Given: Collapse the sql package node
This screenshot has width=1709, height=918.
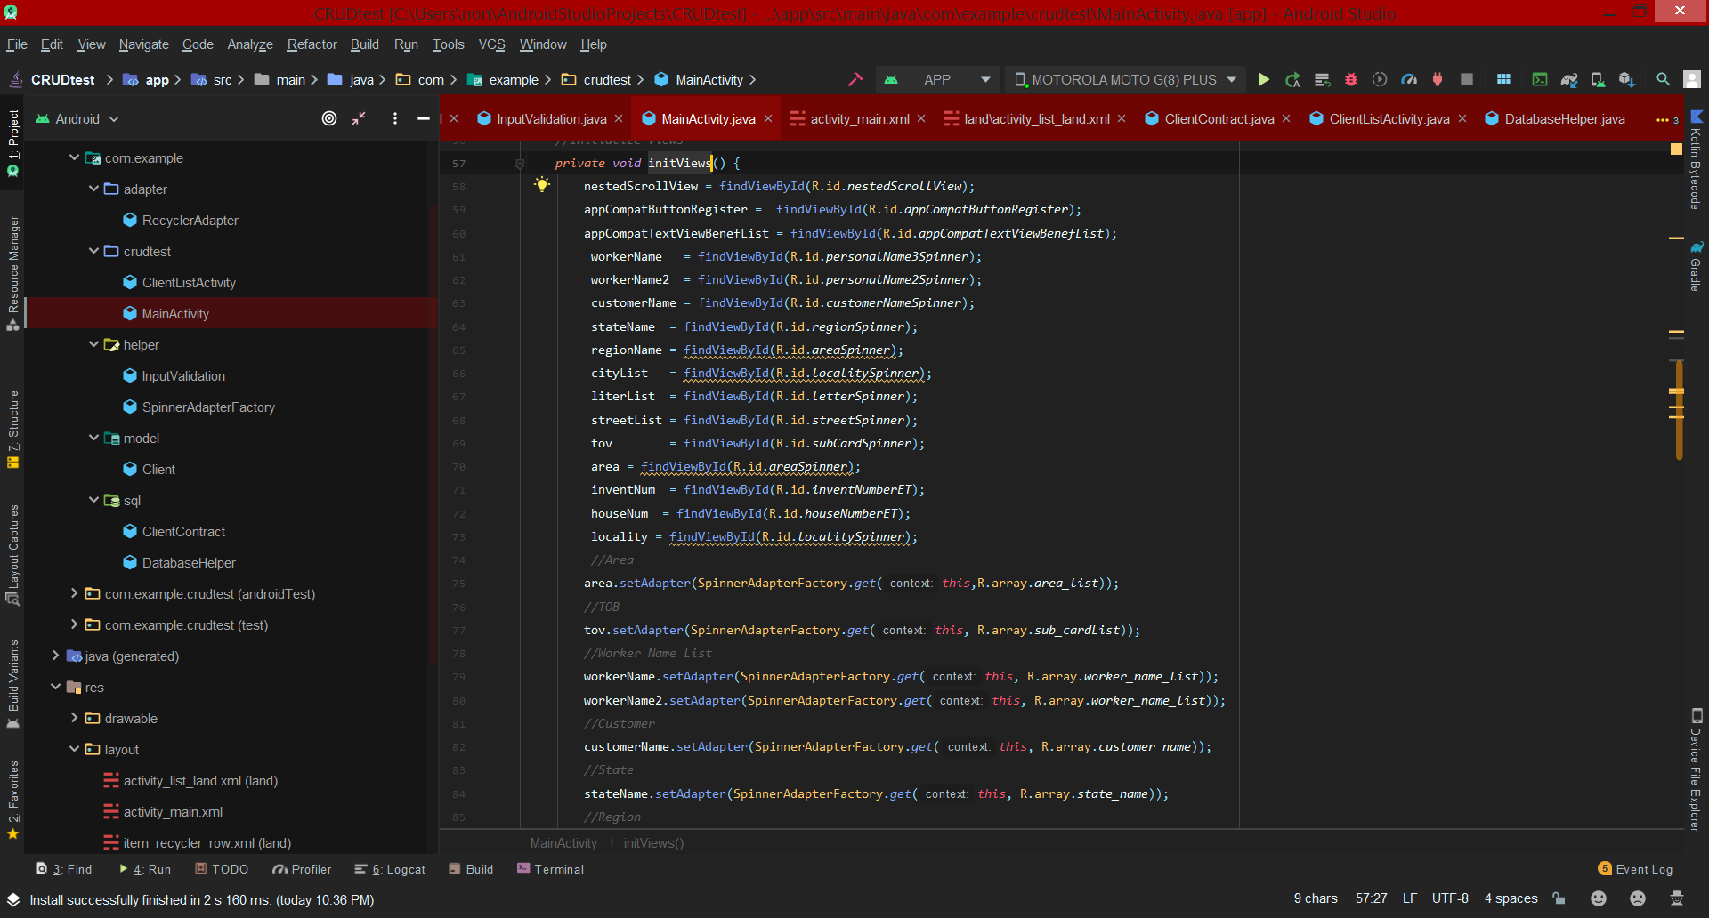Looking at the screenshot, I should (x=93, y=500).
